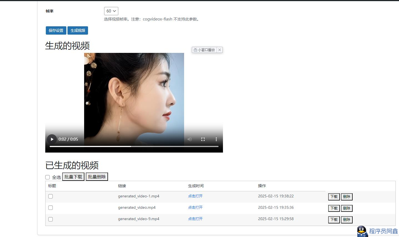Click the 保存设置 button
Viewport: 399px width, 237px height.
(56, 30)
